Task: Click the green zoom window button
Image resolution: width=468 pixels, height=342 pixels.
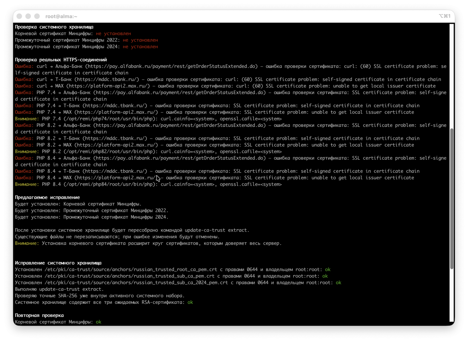Action: (x=37, y=16)
